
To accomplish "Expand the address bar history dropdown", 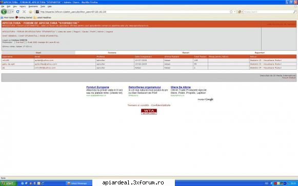I will click(x=235, y=12).
